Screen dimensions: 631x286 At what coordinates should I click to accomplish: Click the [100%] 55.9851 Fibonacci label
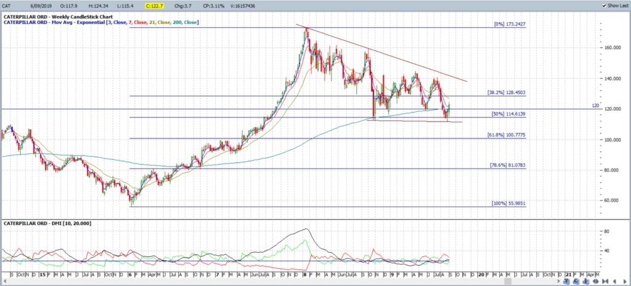(508, 204)
